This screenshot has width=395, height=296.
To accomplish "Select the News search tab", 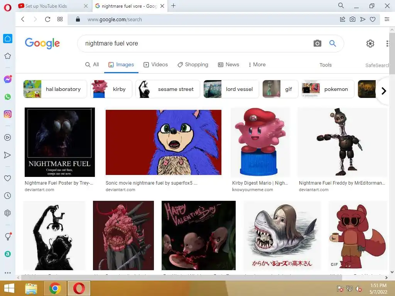I will pos(228,65).
